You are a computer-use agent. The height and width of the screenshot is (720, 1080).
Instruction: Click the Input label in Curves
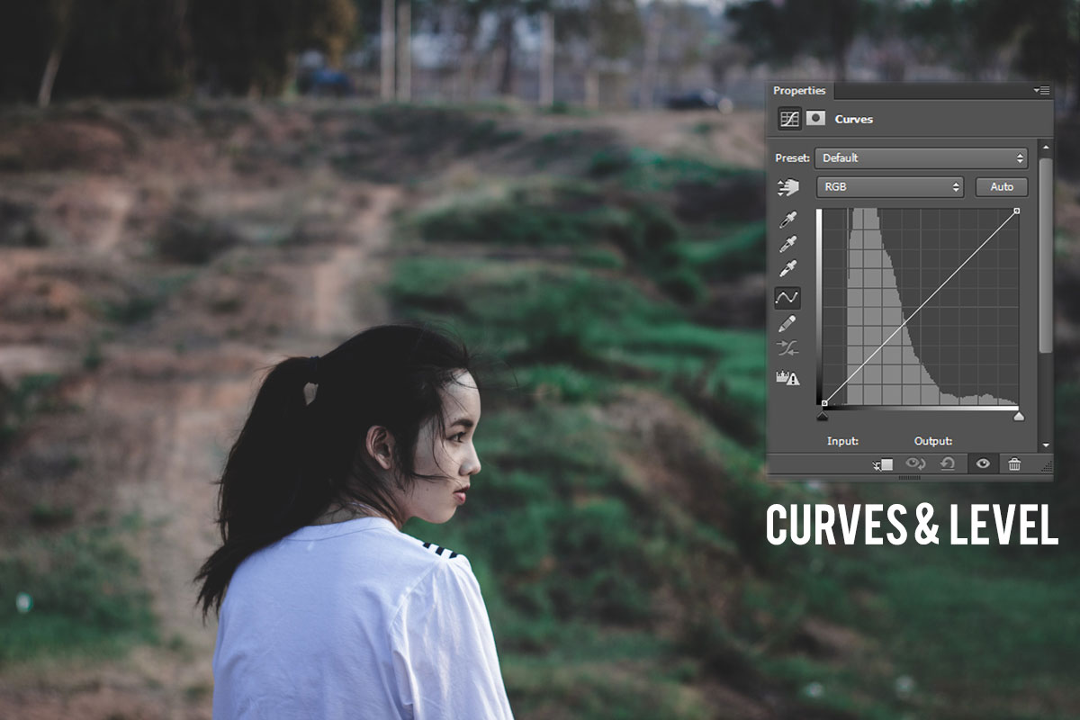(842, 441)
